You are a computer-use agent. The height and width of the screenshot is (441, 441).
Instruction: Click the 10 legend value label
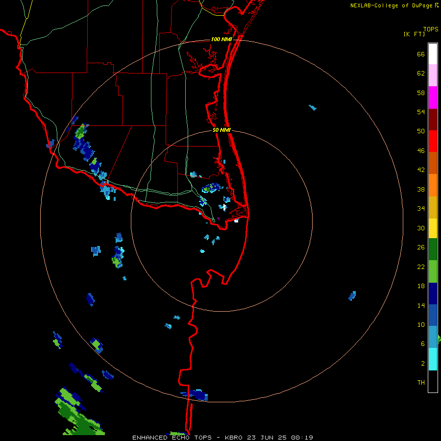pos(421,324)
